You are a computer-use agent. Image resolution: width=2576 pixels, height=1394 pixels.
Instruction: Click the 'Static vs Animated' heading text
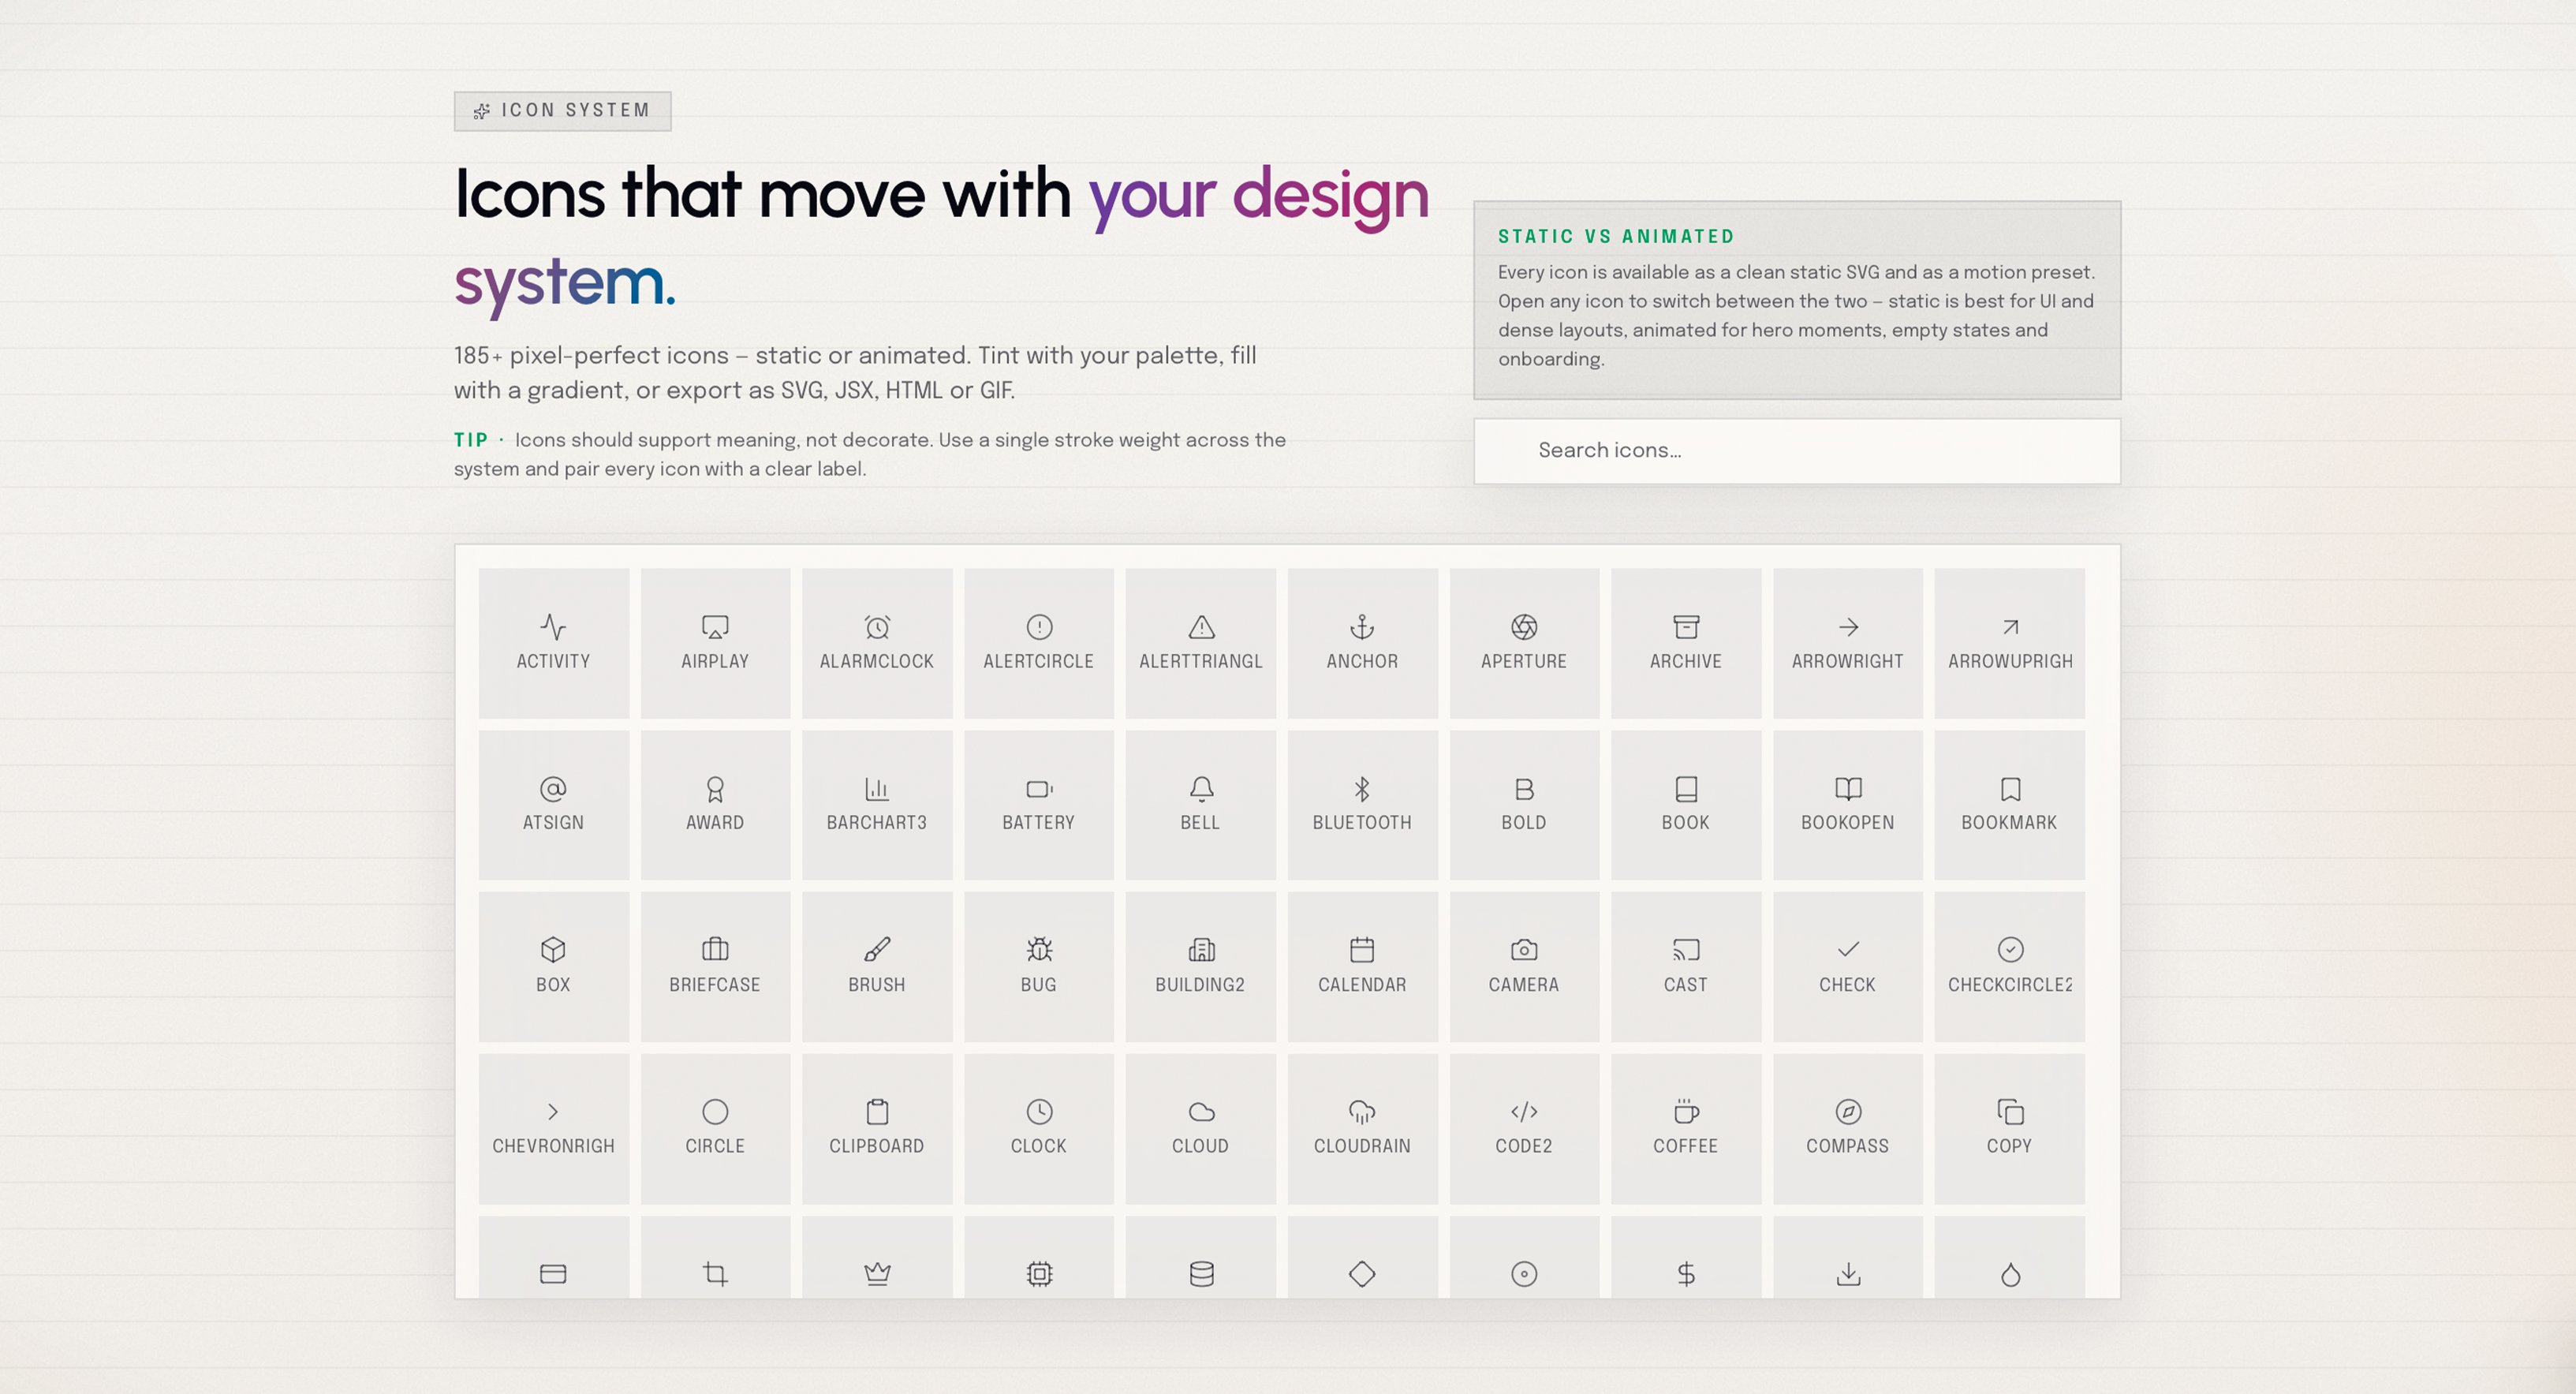click(x=1615, y=237)
